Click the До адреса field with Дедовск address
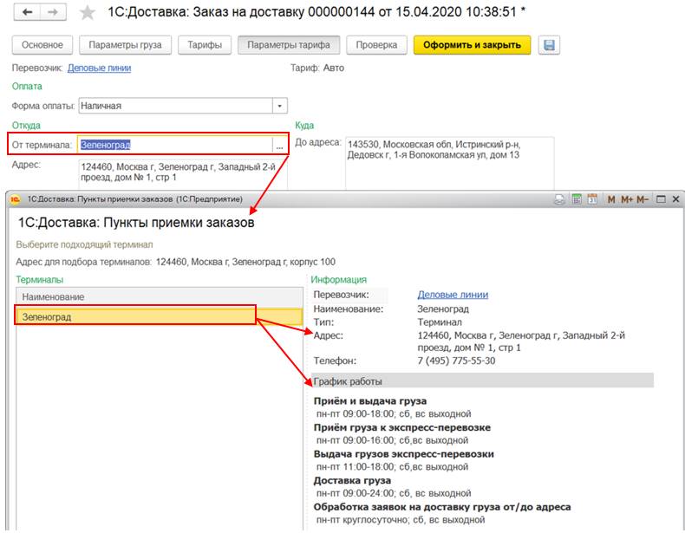 [x=449, y=163]
